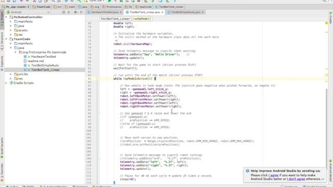This screenshot has height=187, width=333.
Task: Click the TeamCode breadcrumb in navigation bar
Action: point(42,7)
